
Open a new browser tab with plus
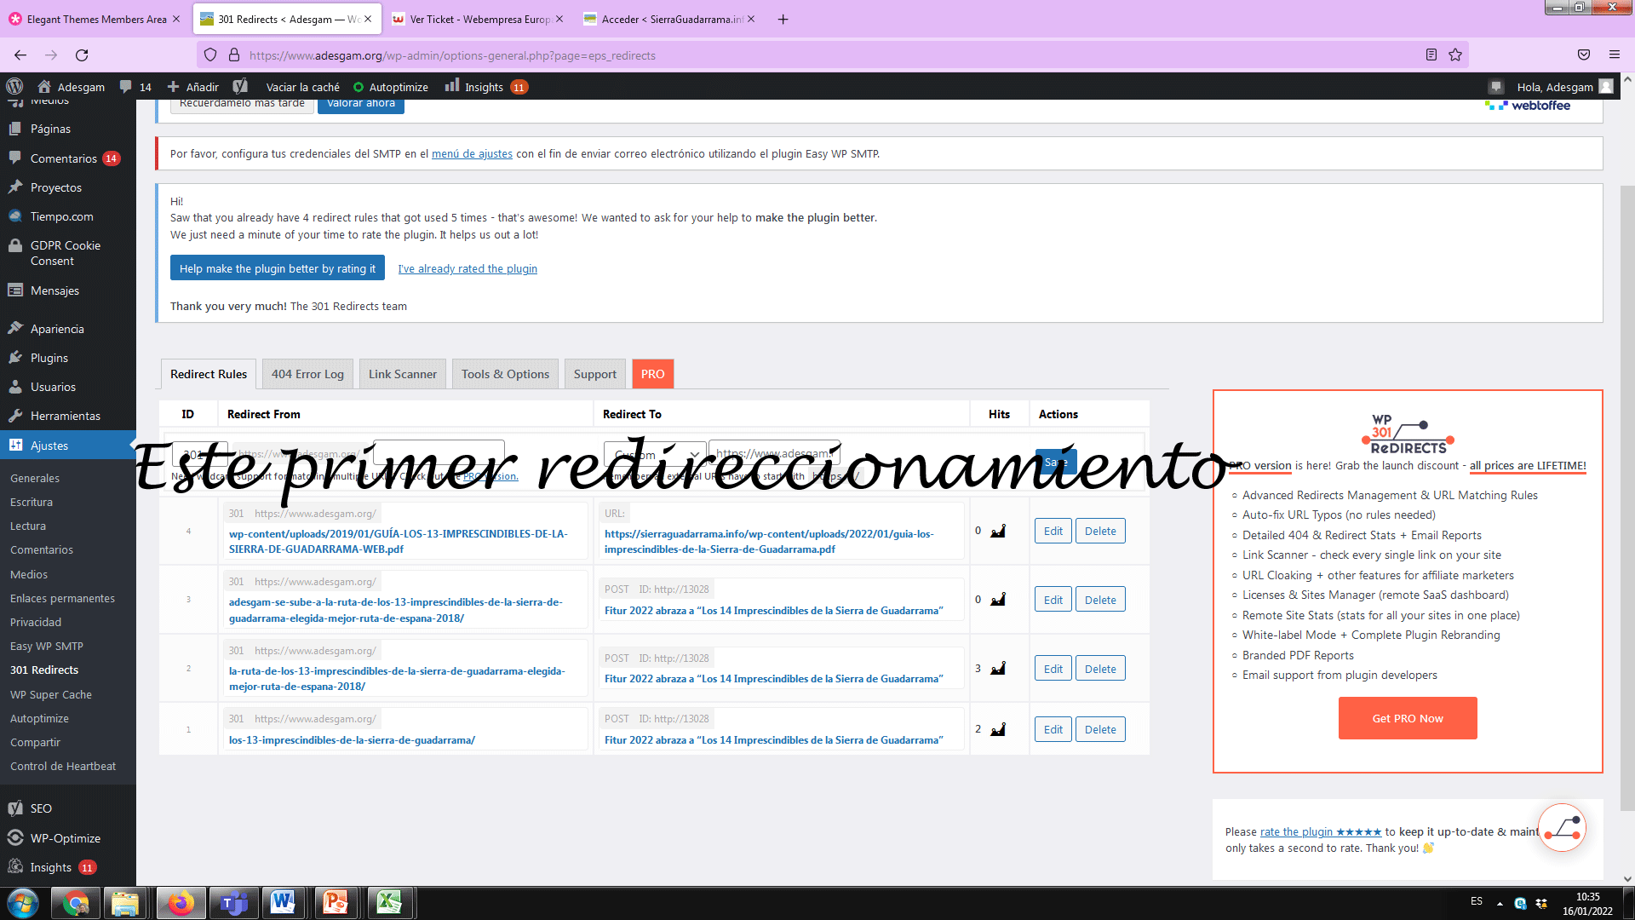[783, 19]
